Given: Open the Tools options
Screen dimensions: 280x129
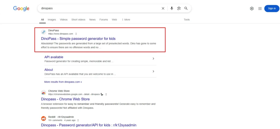Looking at the screenshot, I should [186, 20].
